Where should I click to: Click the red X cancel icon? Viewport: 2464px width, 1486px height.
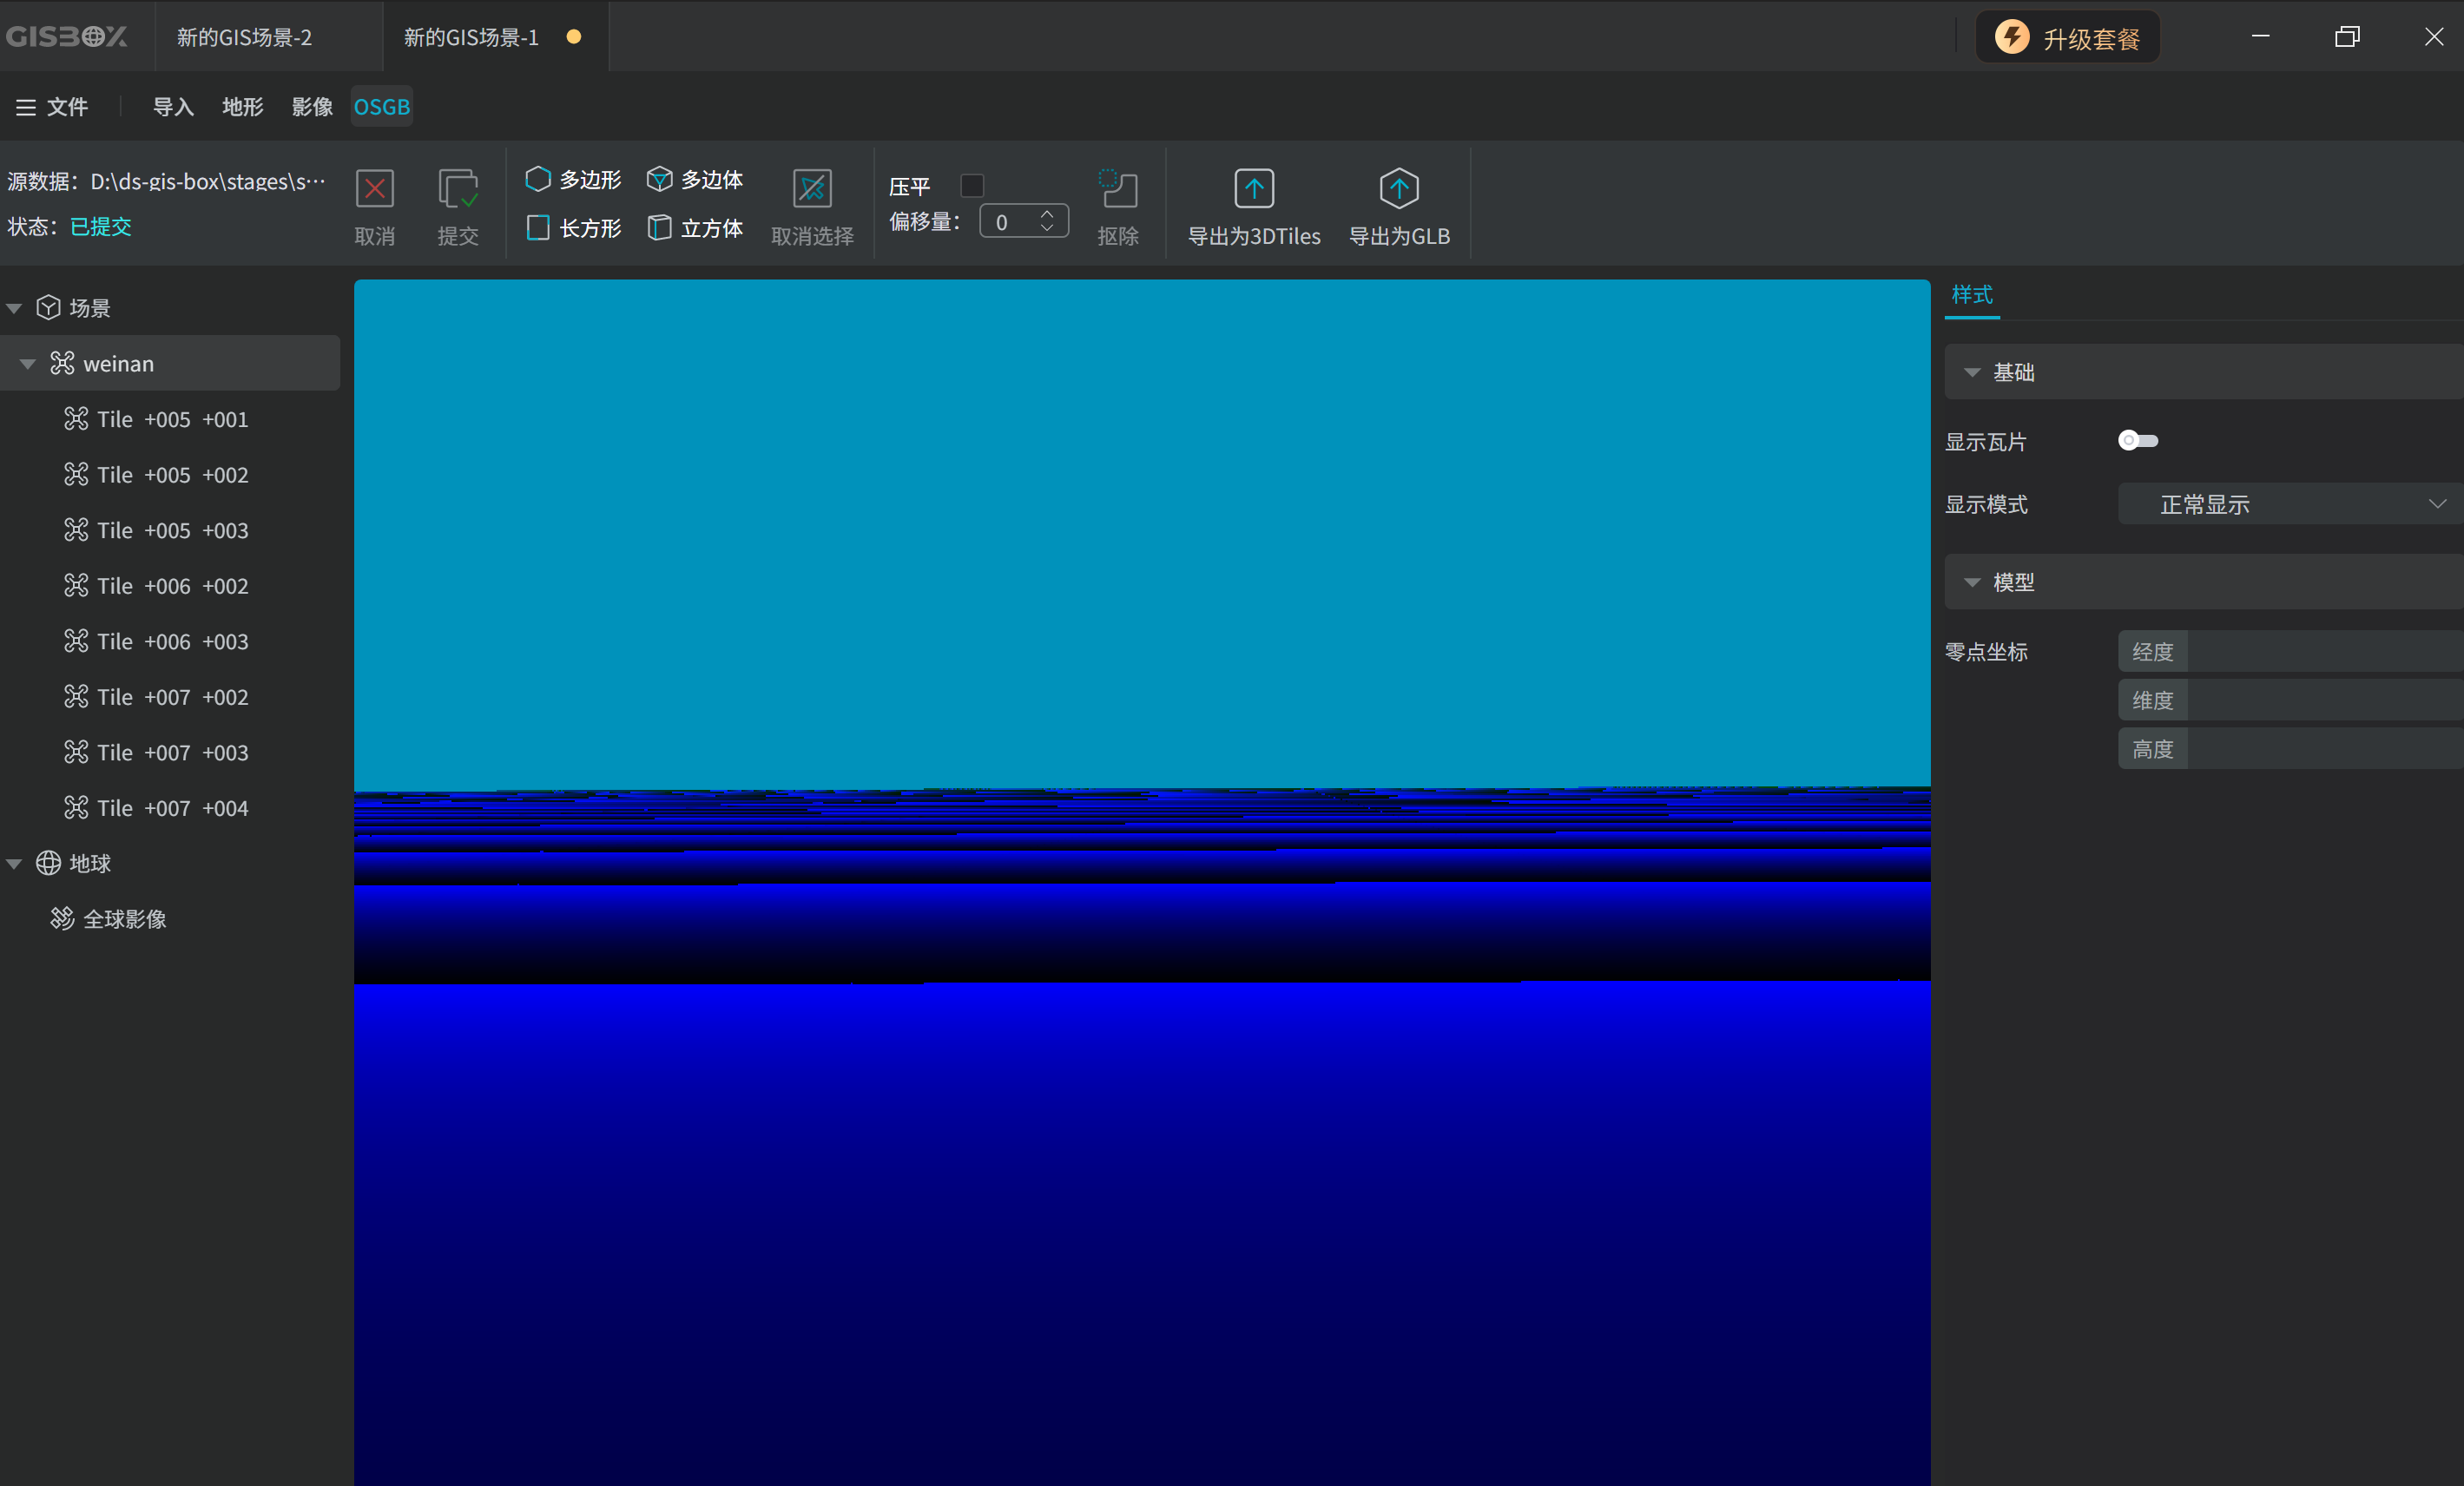[375, 189]
